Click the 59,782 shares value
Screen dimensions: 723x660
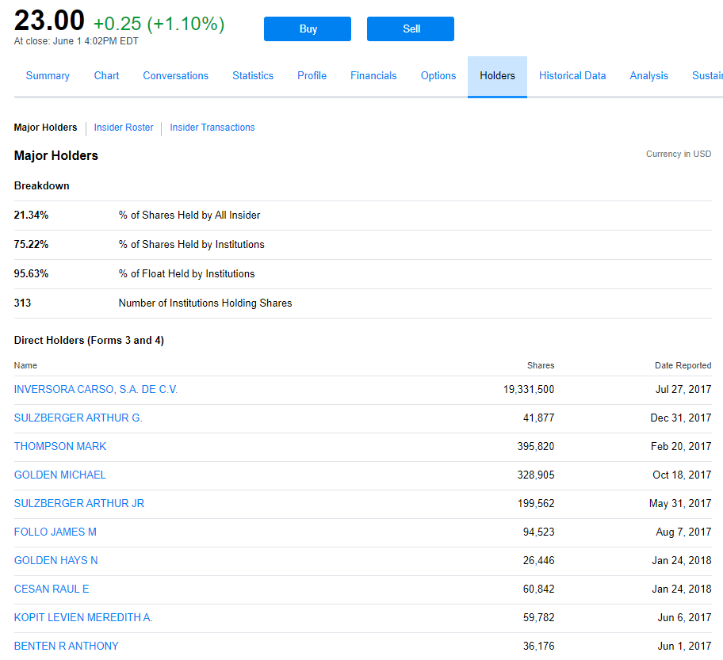(x=538, y=619)
